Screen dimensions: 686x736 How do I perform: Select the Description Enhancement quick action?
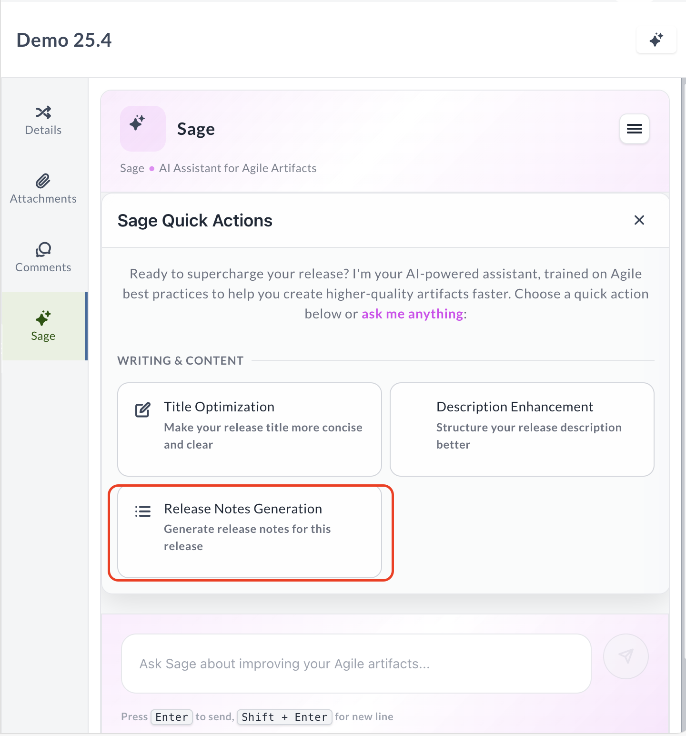tap(522, 429)
